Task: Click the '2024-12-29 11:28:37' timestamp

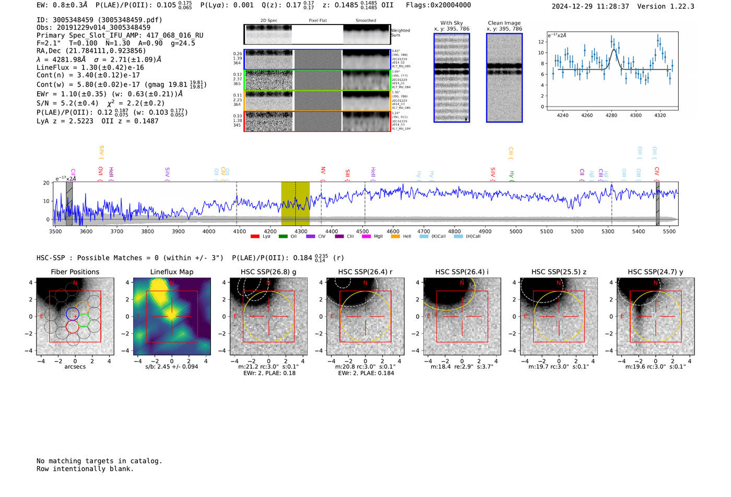Action: pyautogui.click(x=591, y=6)
